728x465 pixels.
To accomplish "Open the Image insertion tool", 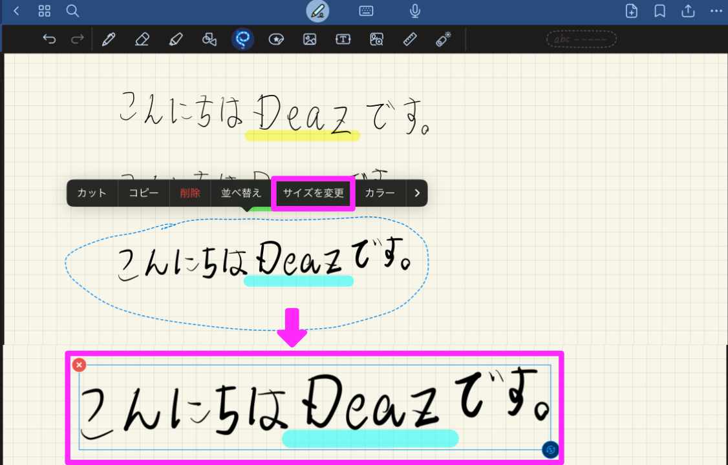I will [x=310, y=39].
